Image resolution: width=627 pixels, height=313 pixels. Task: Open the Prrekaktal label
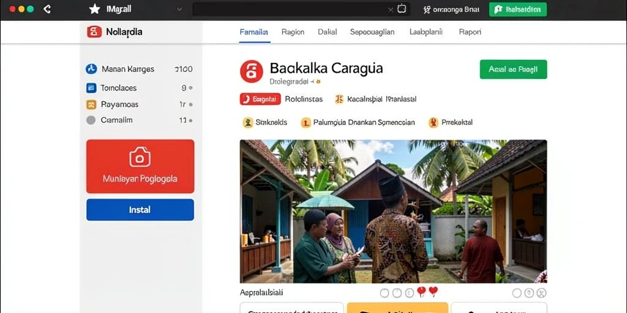click(x=457, y=122)
